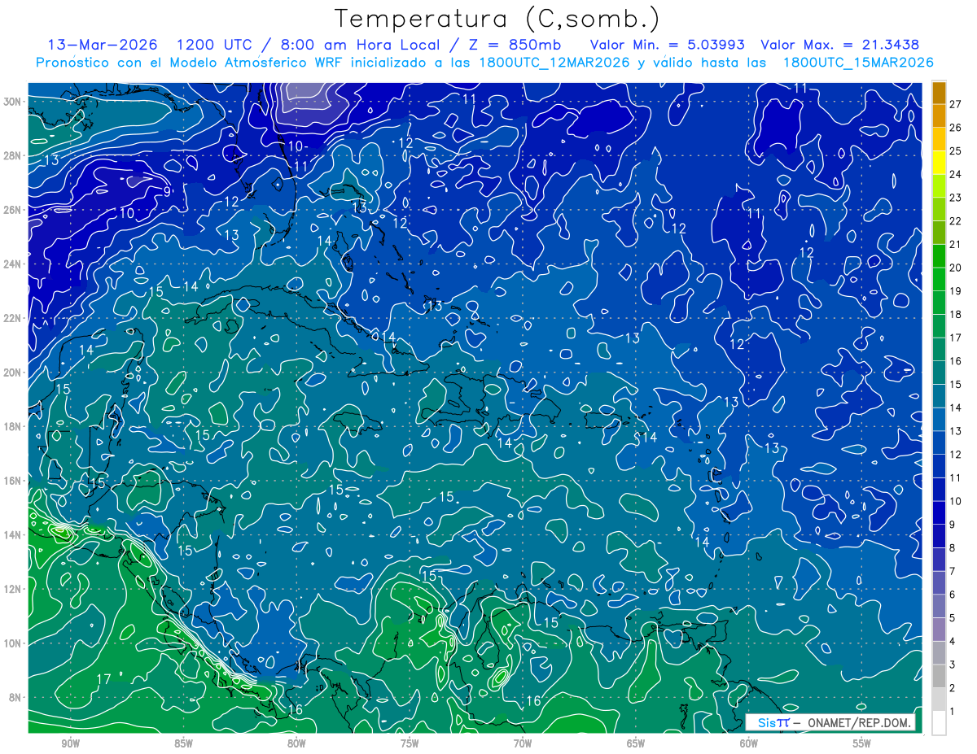Click color scale label 24

point(956,174)
